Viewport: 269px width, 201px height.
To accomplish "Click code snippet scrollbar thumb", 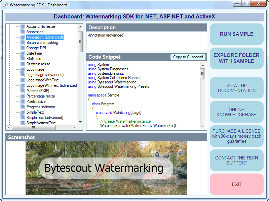I will pyautogui.click(x=203, y=74).
